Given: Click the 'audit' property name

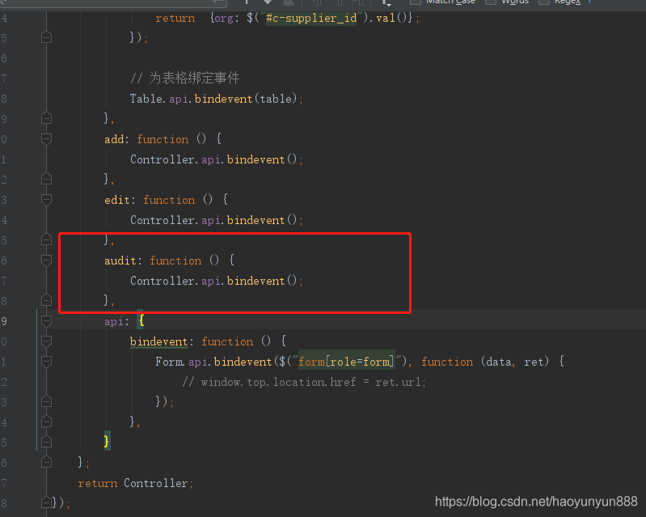Looking at the screenshot, I should coord(120,261).
